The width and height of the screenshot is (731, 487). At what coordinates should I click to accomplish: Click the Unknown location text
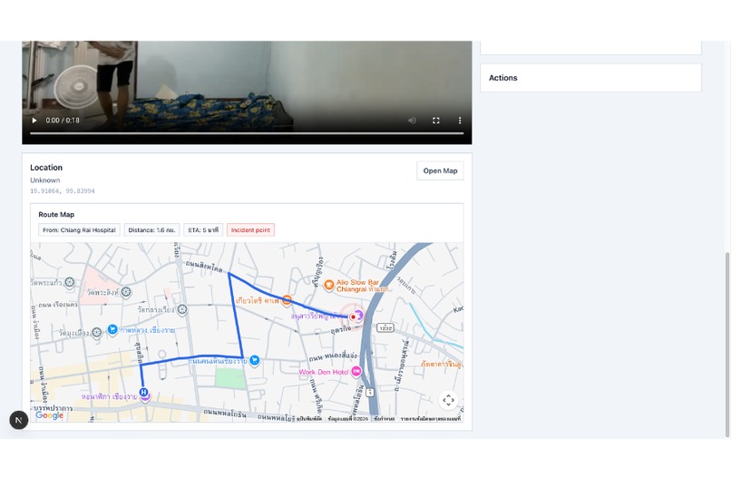pos(45,180)
